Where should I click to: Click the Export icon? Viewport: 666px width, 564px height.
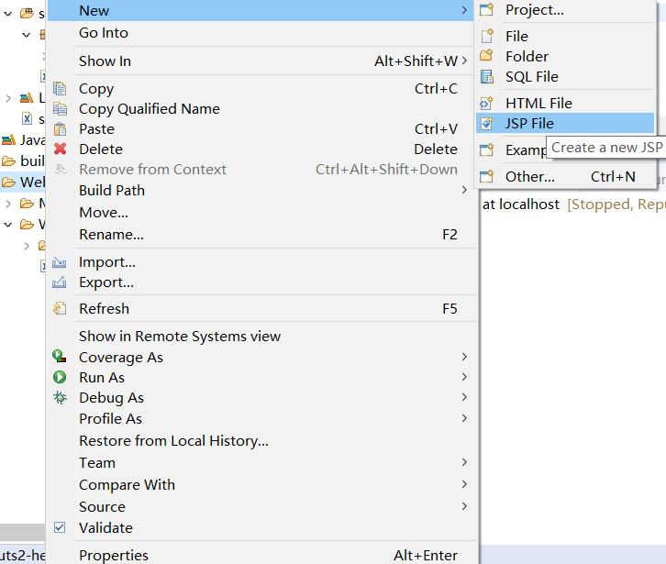click(x=59, y=282)
